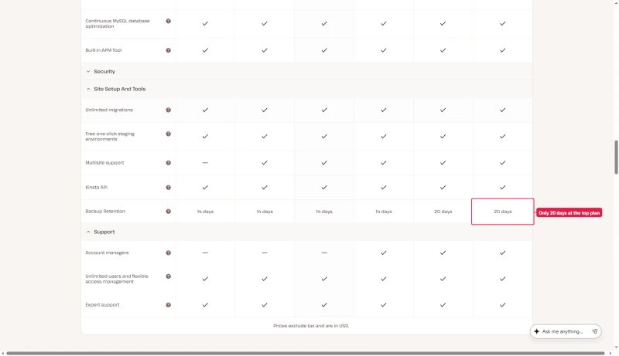Click the Expert support row label
Image resolution: width=619 pixels, height=356 pixels.
coord(102,305)
